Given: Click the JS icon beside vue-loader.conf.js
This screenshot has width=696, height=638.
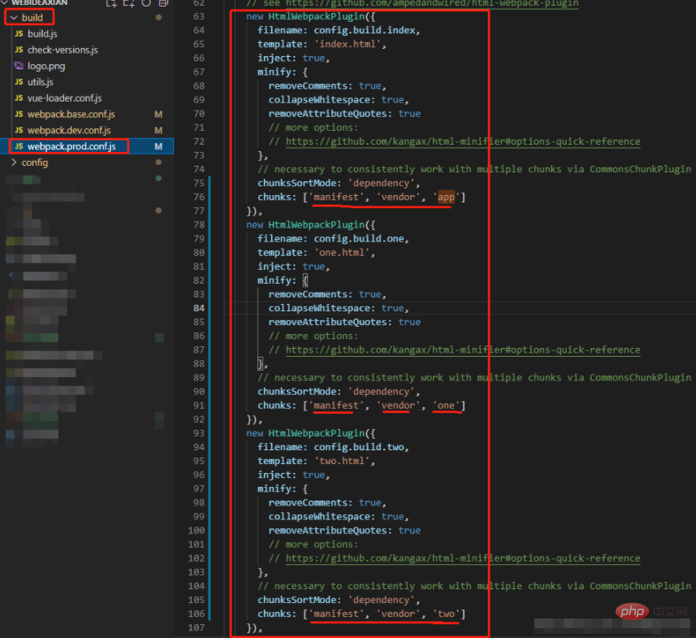Looking at the screenshot, I should pyautogui.click(x=19, y=98).
